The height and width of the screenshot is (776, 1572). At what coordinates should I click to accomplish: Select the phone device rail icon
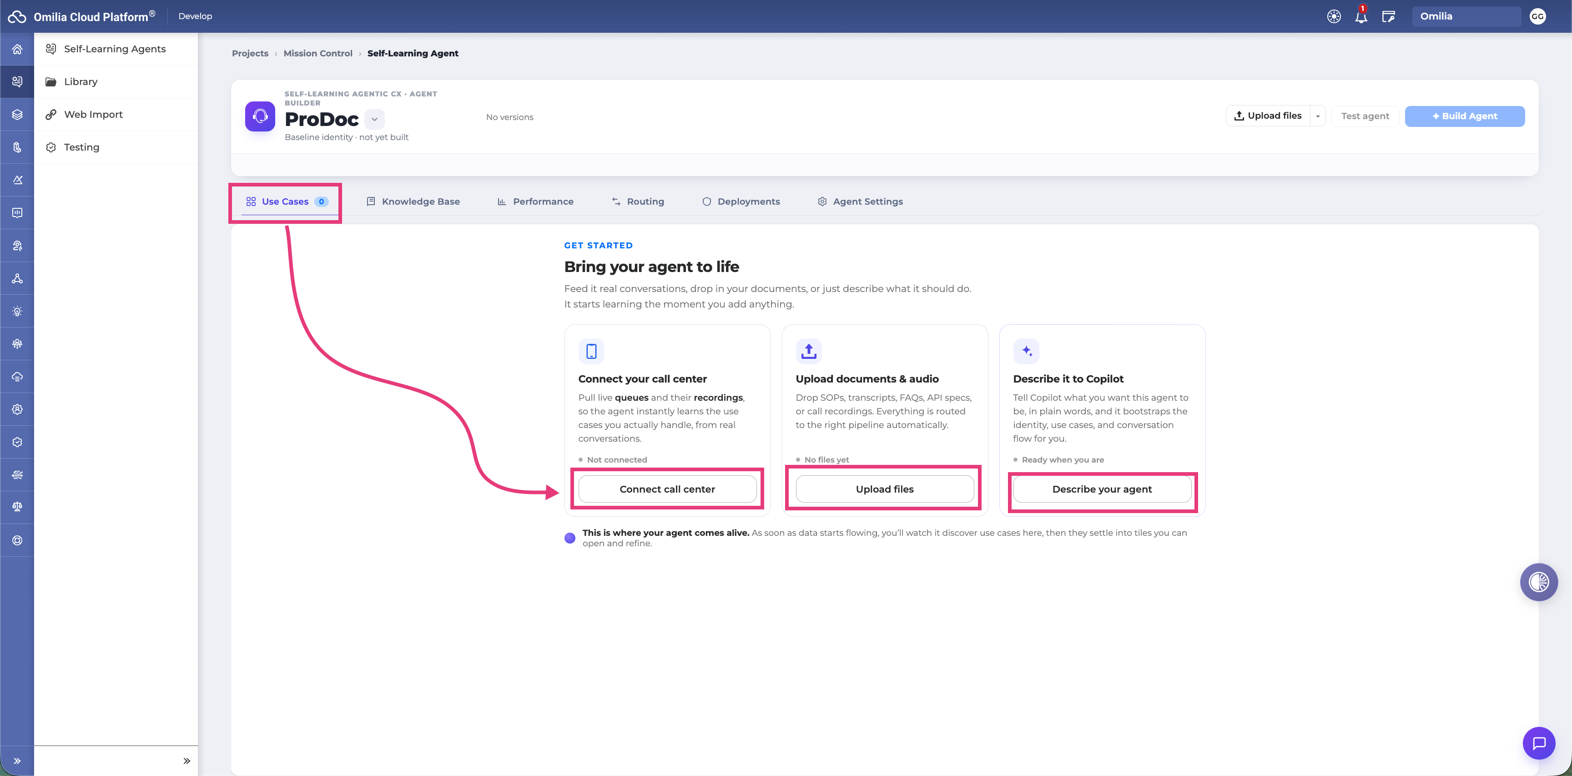[17, 147]
